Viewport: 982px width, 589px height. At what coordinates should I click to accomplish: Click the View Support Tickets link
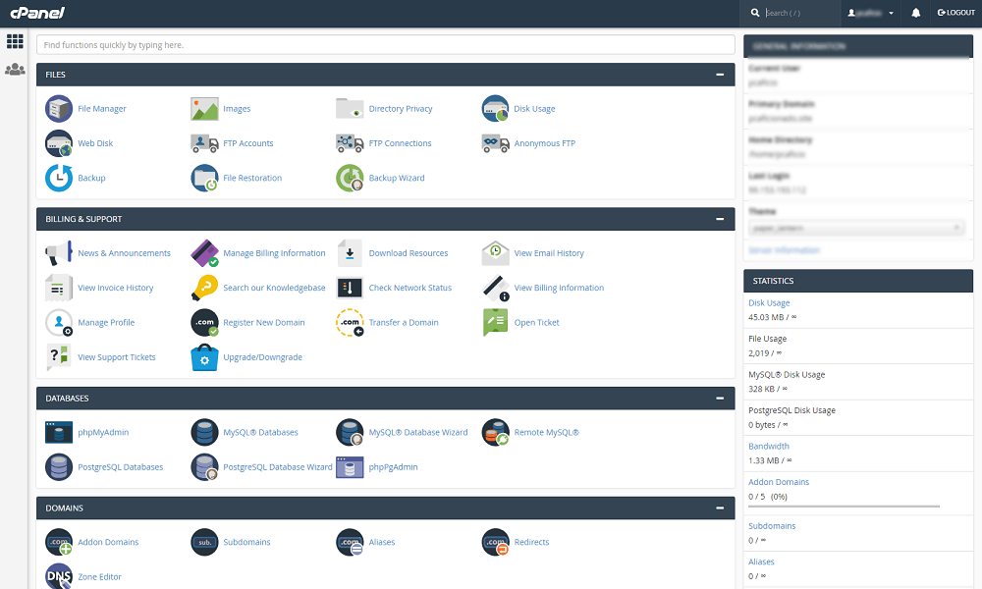click(117, 357)
